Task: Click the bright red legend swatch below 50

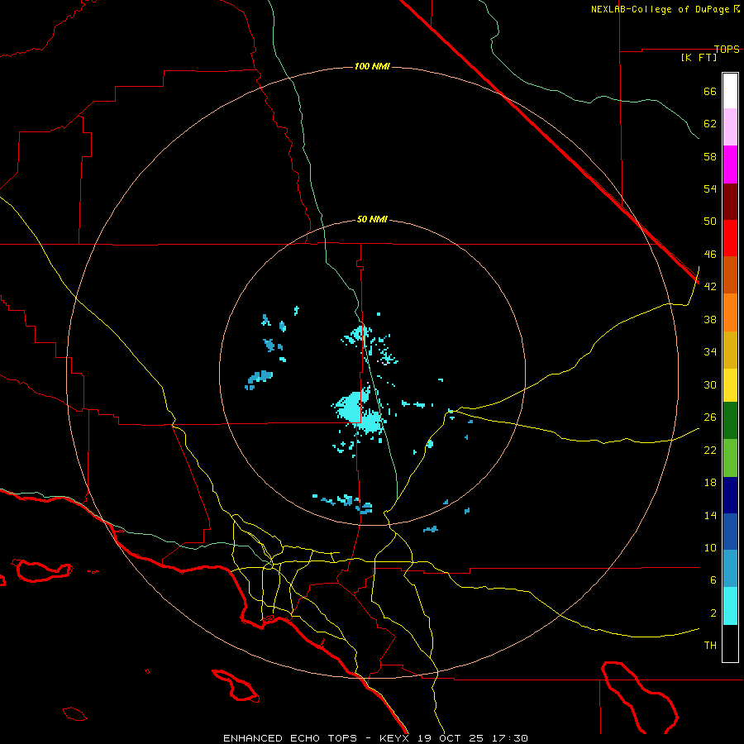Action: tap(730, 238)
